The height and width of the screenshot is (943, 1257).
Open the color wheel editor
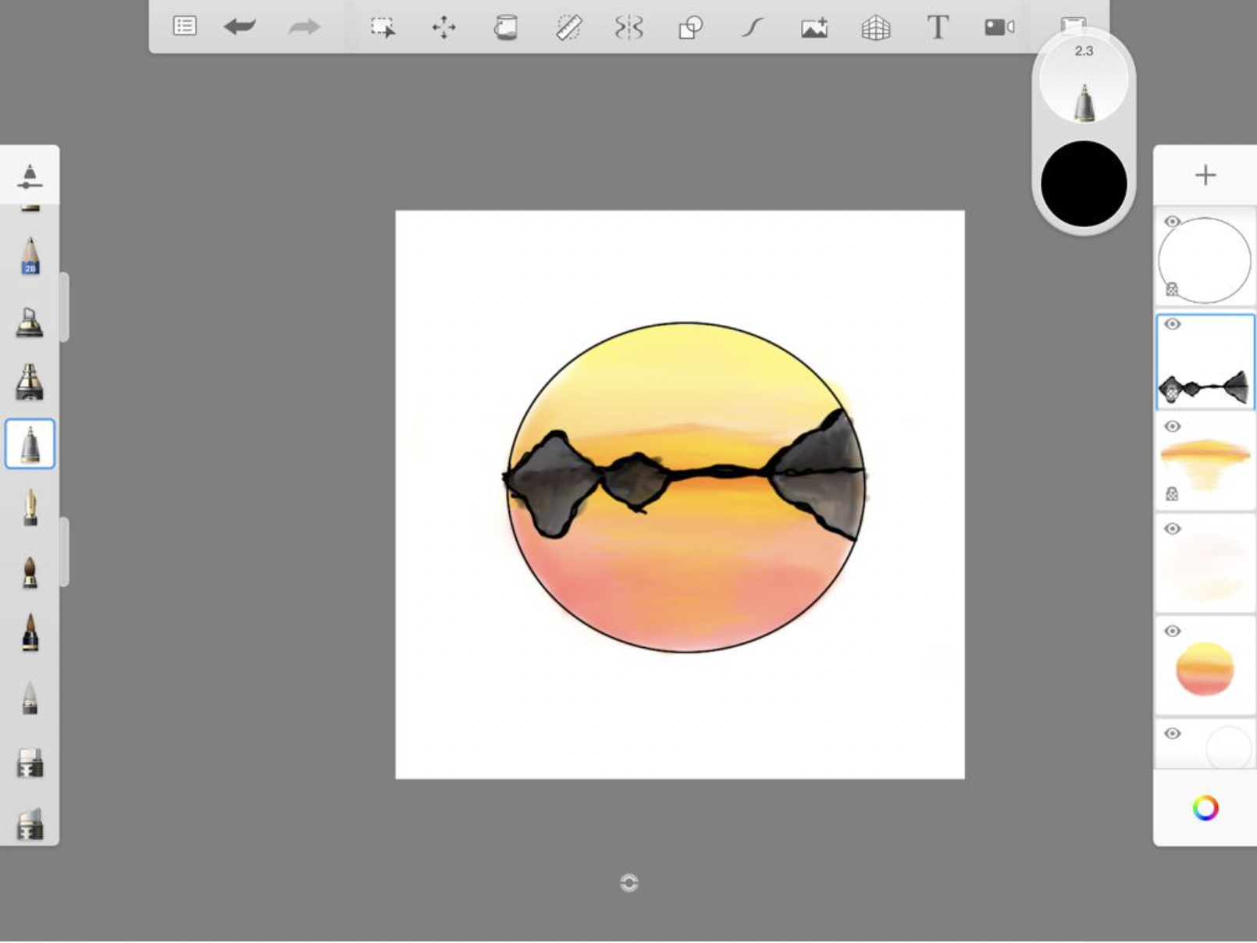(x=1205, y=808)
